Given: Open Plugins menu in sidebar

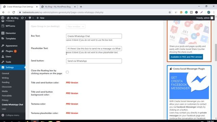Looking at the screenshot, I should [9, 51].
